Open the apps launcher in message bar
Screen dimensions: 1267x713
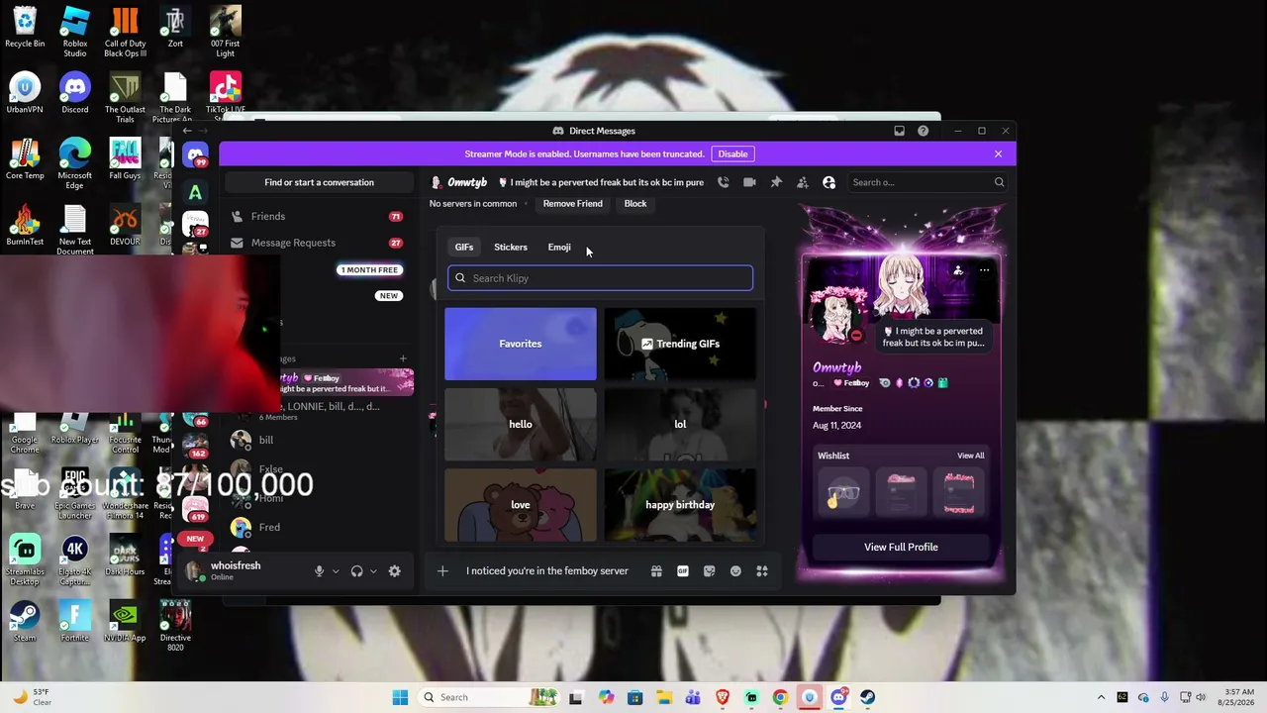(x=762, y=571)
